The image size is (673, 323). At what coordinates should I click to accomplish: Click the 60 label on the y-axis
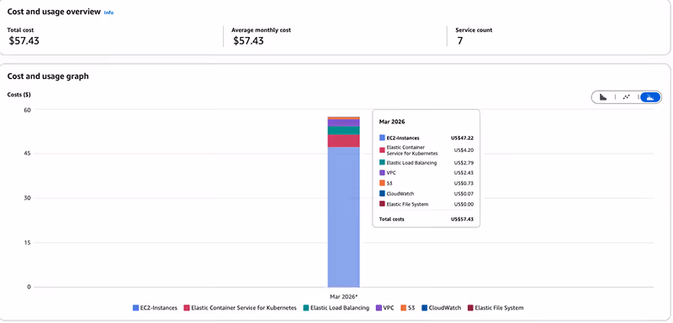point(29,110)
